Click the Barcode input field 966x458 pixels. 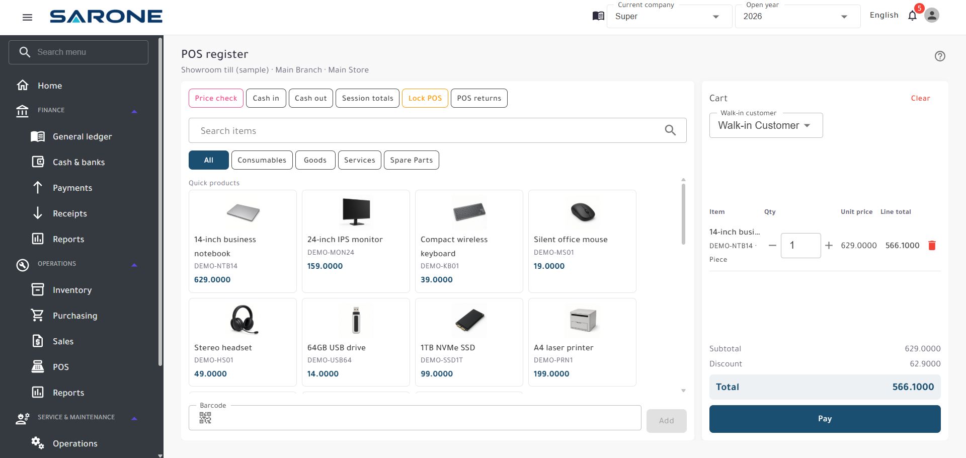tap(415, 418)
